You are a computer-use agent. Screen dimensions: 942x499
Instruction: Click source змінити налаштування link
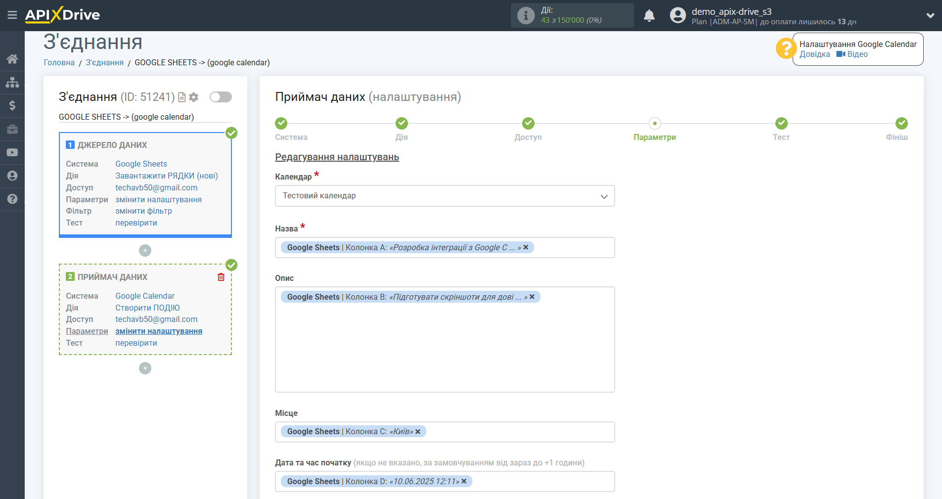pyautogui.click(x=159, y=199)
